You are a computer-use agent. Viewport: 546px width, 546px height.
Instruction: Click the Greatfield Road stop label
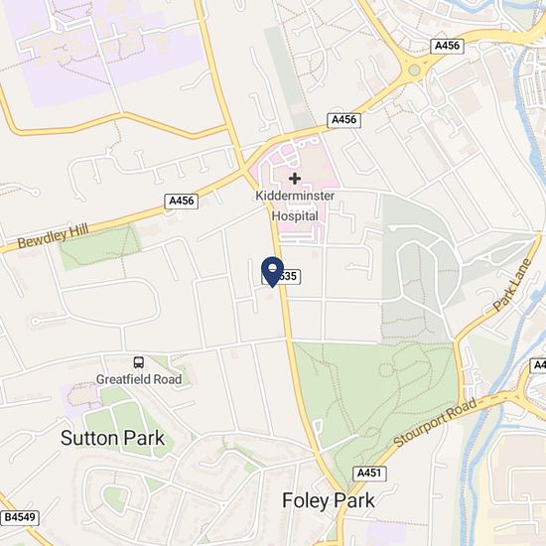139,379
